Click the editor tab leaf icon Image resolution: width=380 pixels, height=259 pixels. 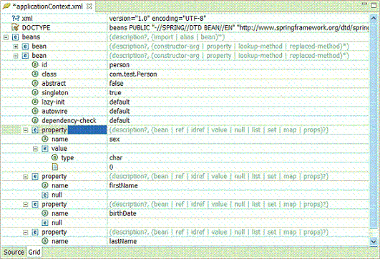[6, 6]
